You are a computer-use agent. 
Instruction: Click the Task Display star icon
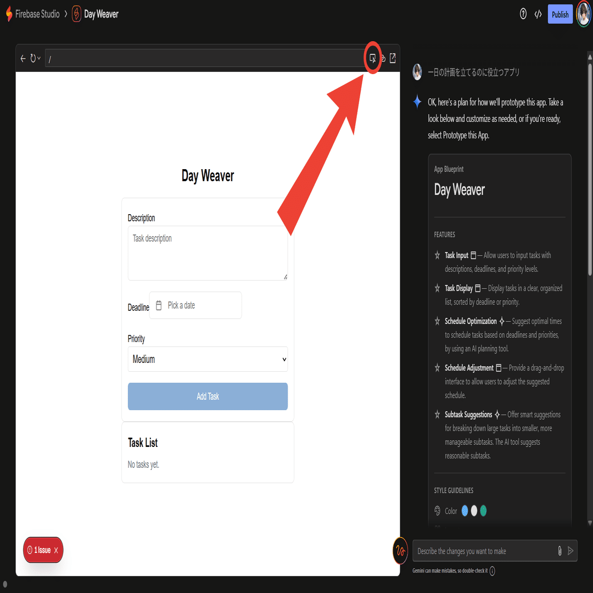[x=437, y=288]
